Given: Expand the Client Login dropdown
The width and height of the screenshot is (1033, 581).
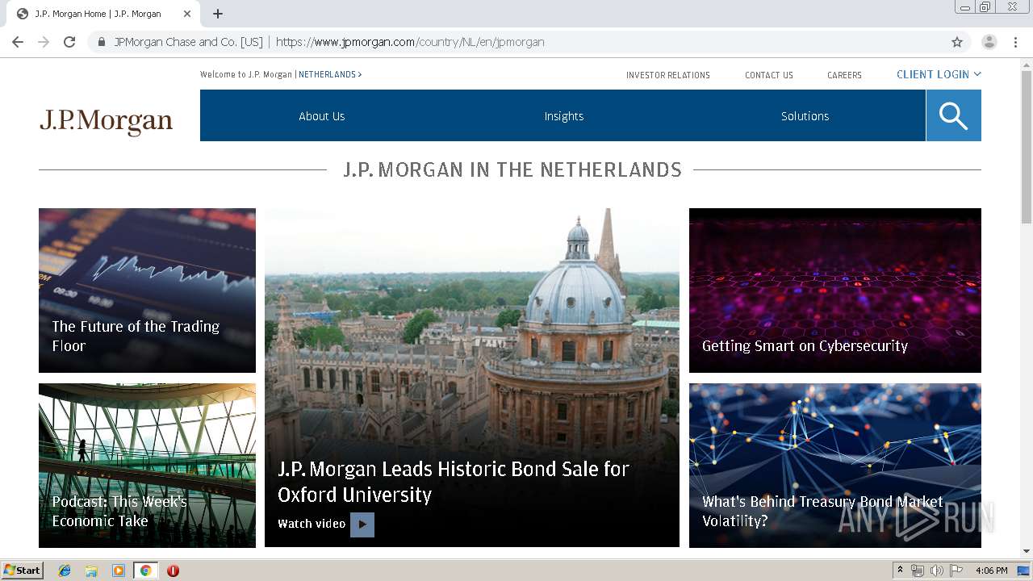Looking at the screenshot, I should (x=939, y=74).
